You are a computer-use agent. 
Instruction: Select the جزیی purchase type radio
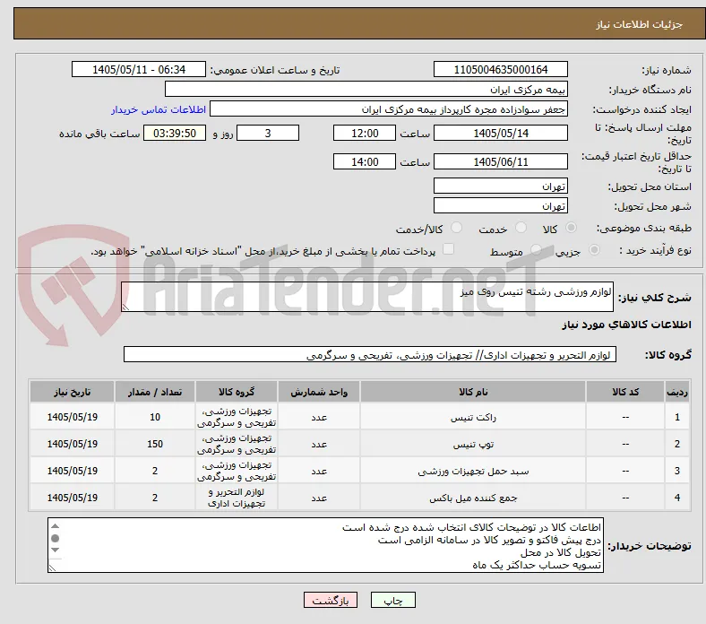594,250
